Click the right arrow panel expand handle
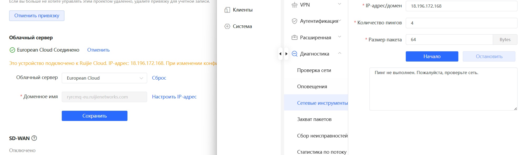This screenshot has width=529, height=155. click(x=286, y=54)
